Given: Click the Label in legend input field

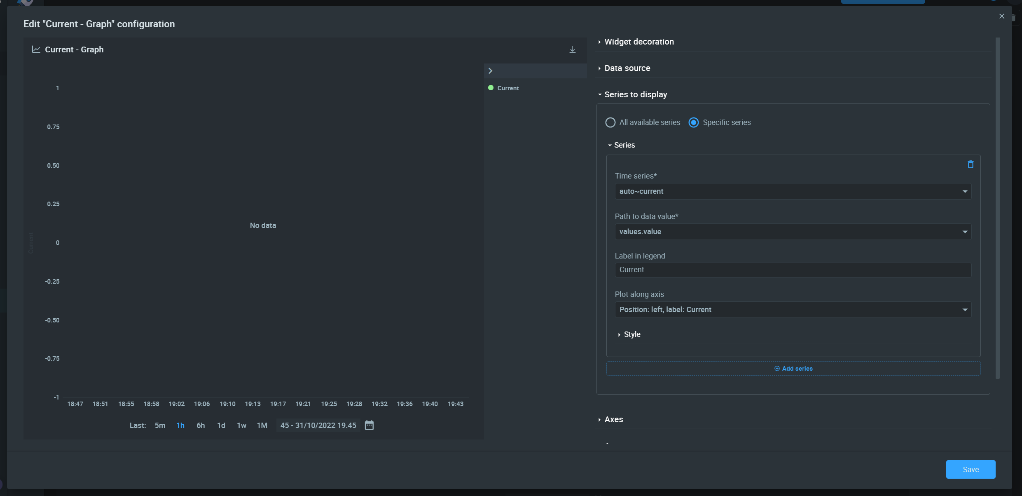Looking at the screenshot, I should (x=793, y=270).
